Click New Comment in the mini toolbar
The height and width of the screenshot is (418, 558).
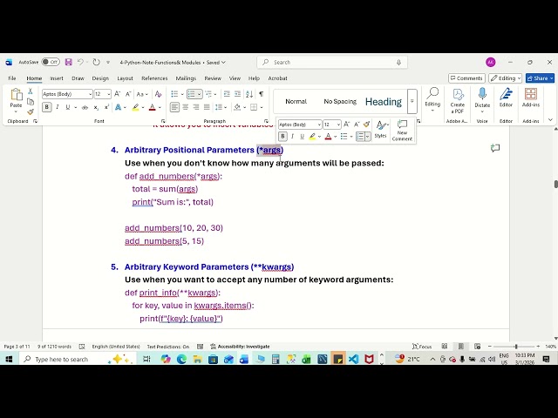click(x=402, y=131)
